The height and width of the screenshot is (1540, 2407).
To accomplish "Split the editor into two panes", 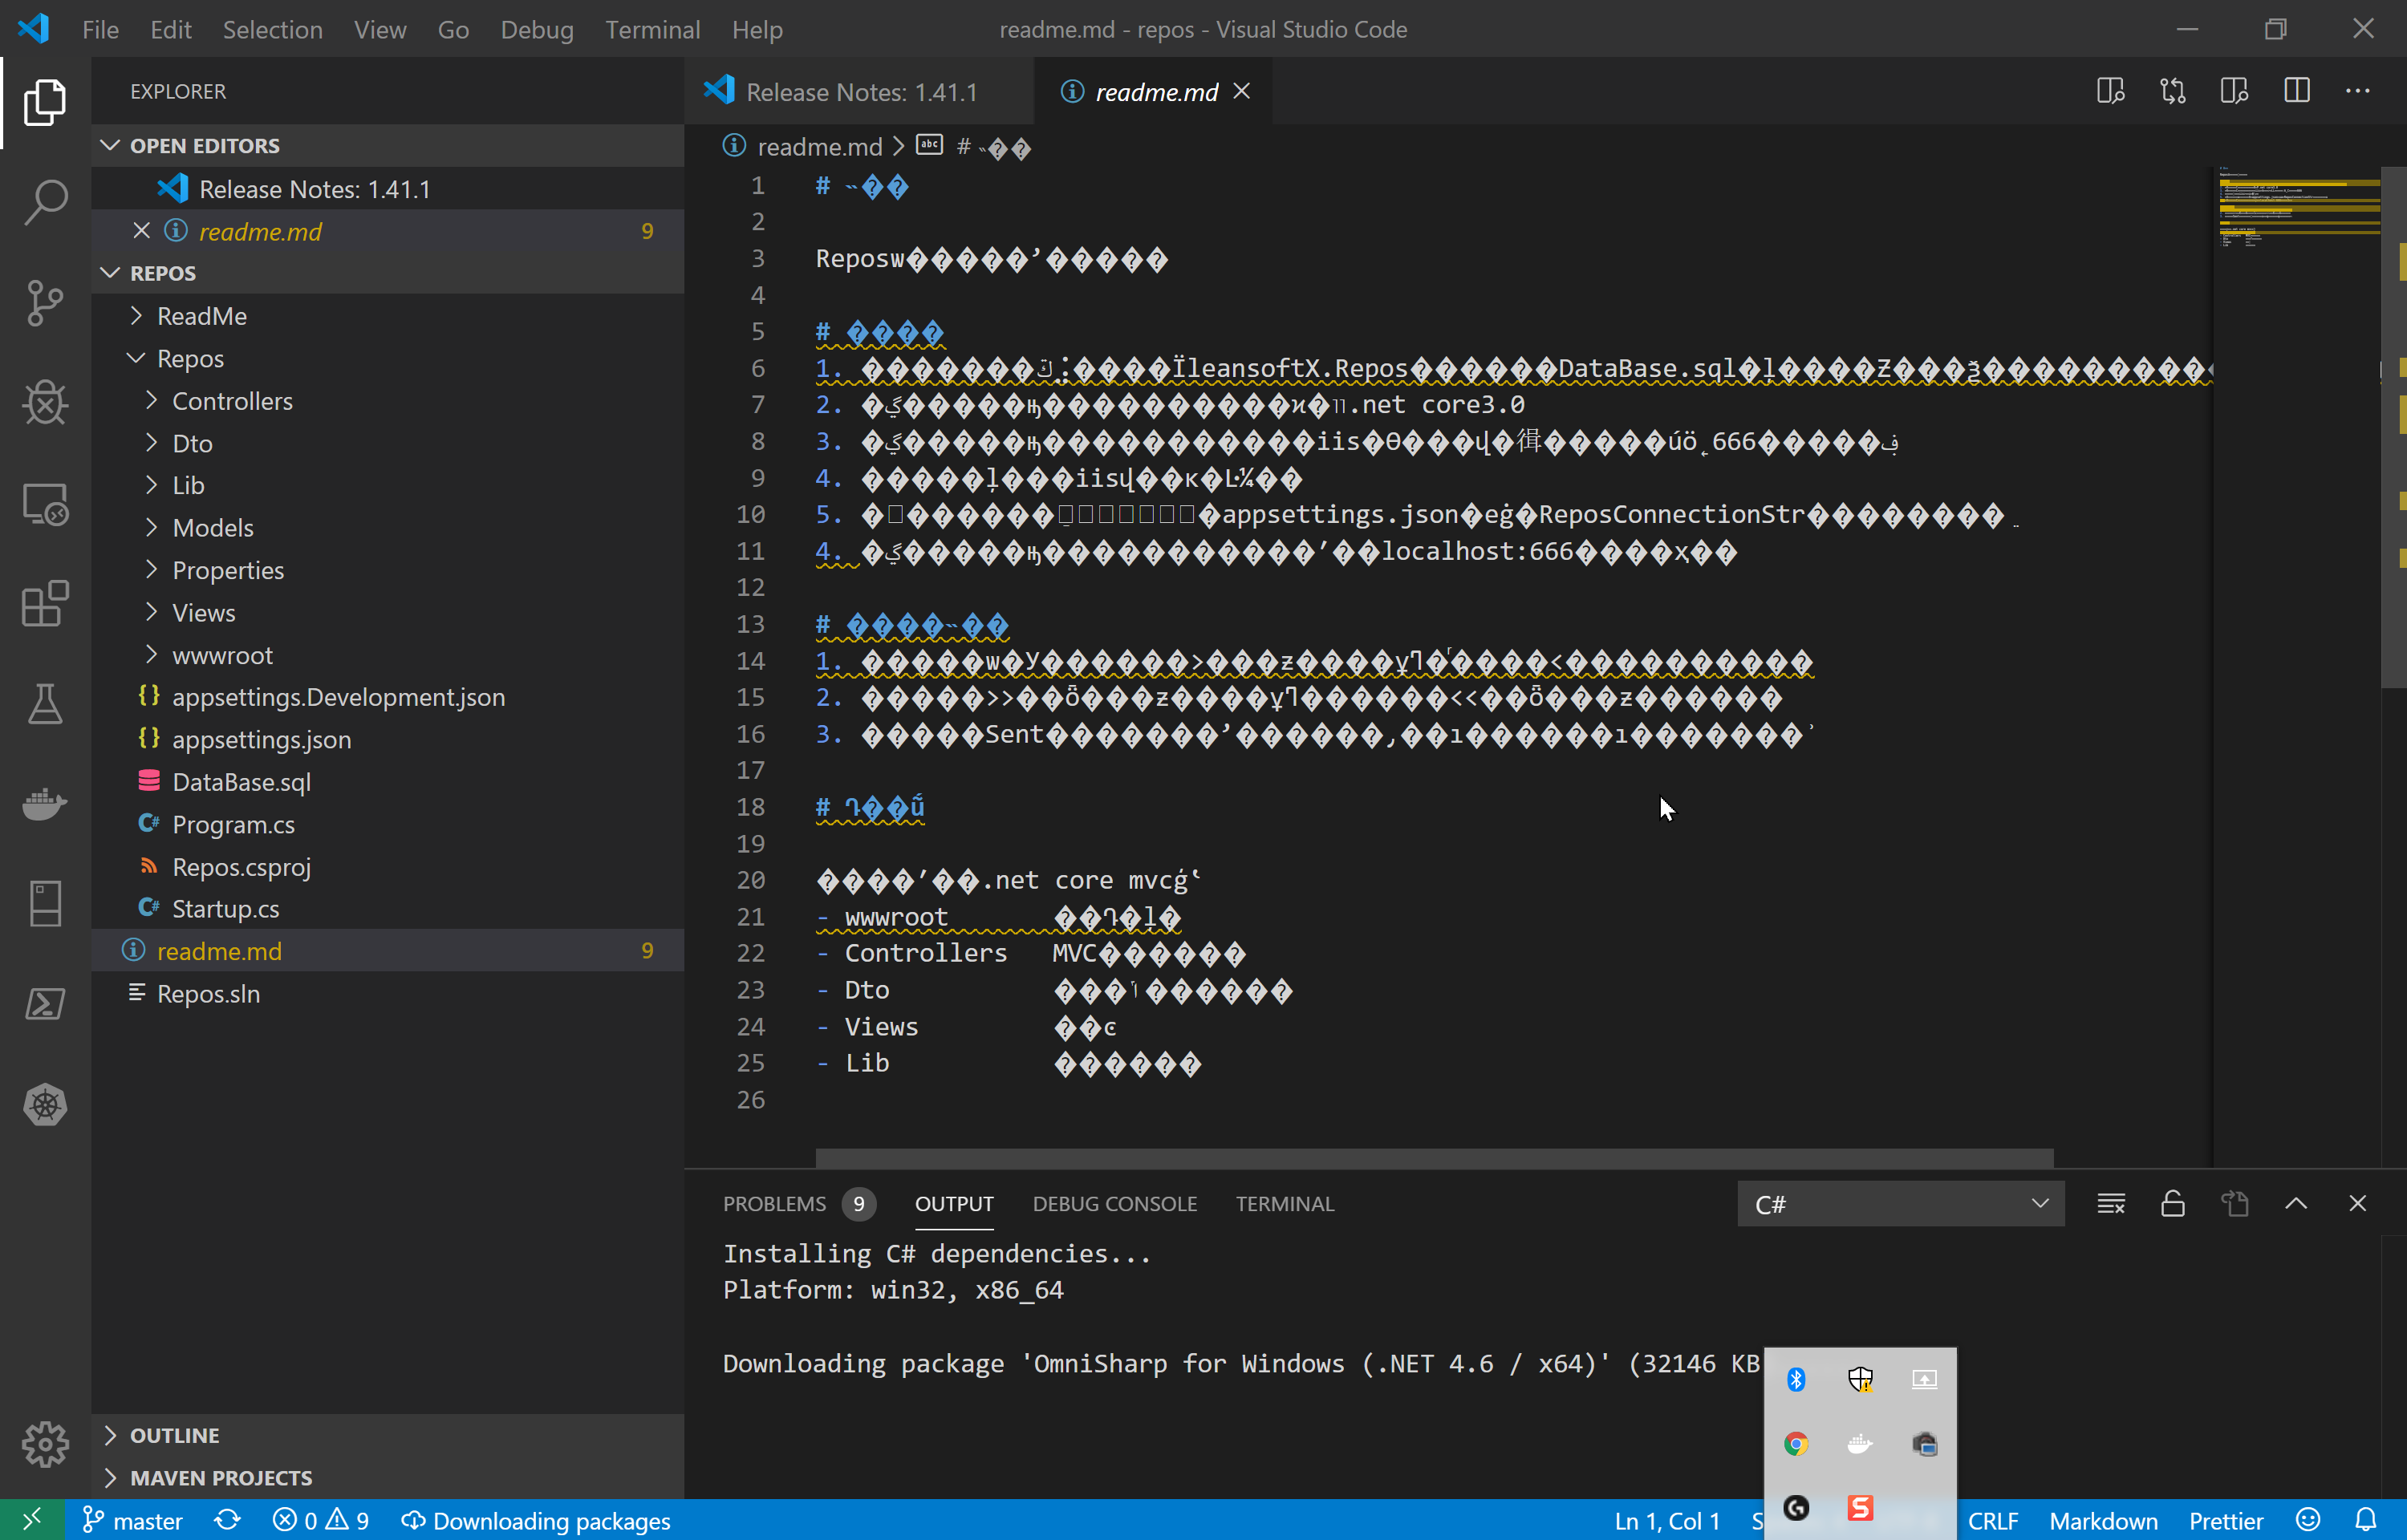I will click(2296, 90).
